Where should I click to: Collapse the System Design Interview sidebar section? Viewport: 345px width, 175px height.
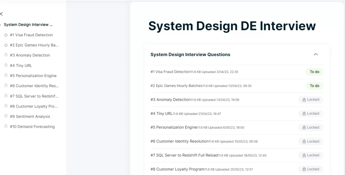pyautogui.click(x=1, y=25)
